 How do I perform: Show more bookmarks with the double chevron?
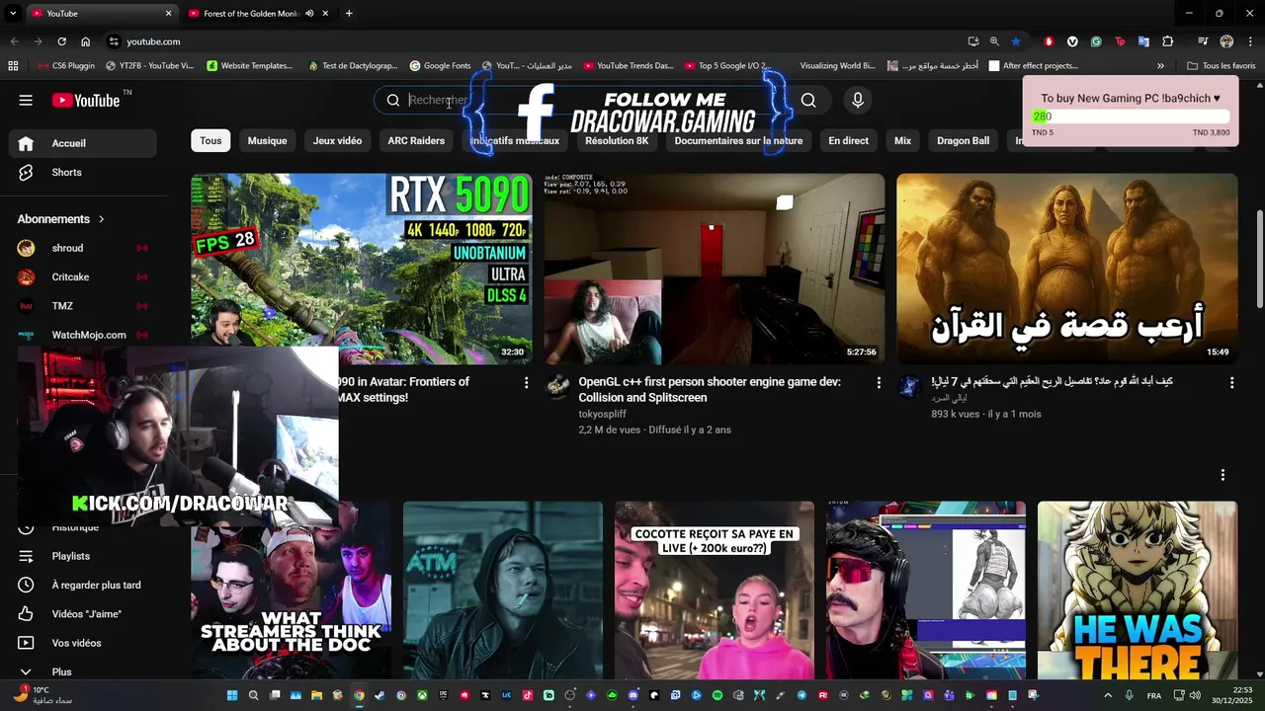(1160, 66)
